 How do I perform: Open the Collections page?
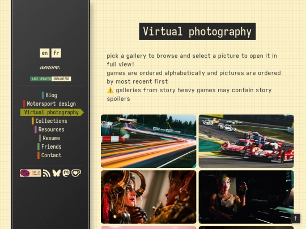[x=49, y=121]
